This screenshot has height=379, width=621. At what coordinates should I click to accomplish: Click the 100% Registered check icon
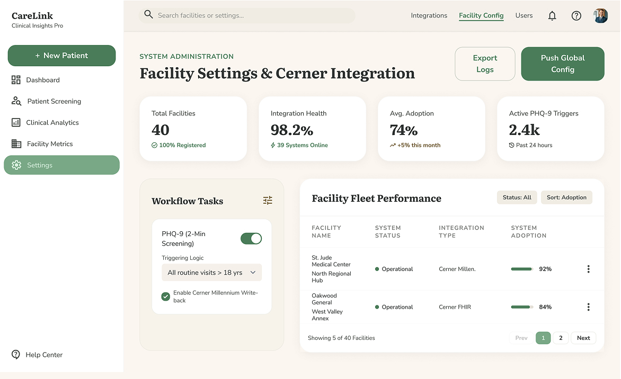click(x=155, y=145)
